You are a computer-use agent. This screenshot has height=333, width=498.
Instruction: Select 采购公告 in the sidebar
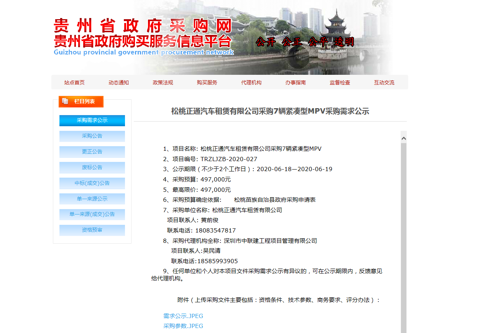click(92, 136)
